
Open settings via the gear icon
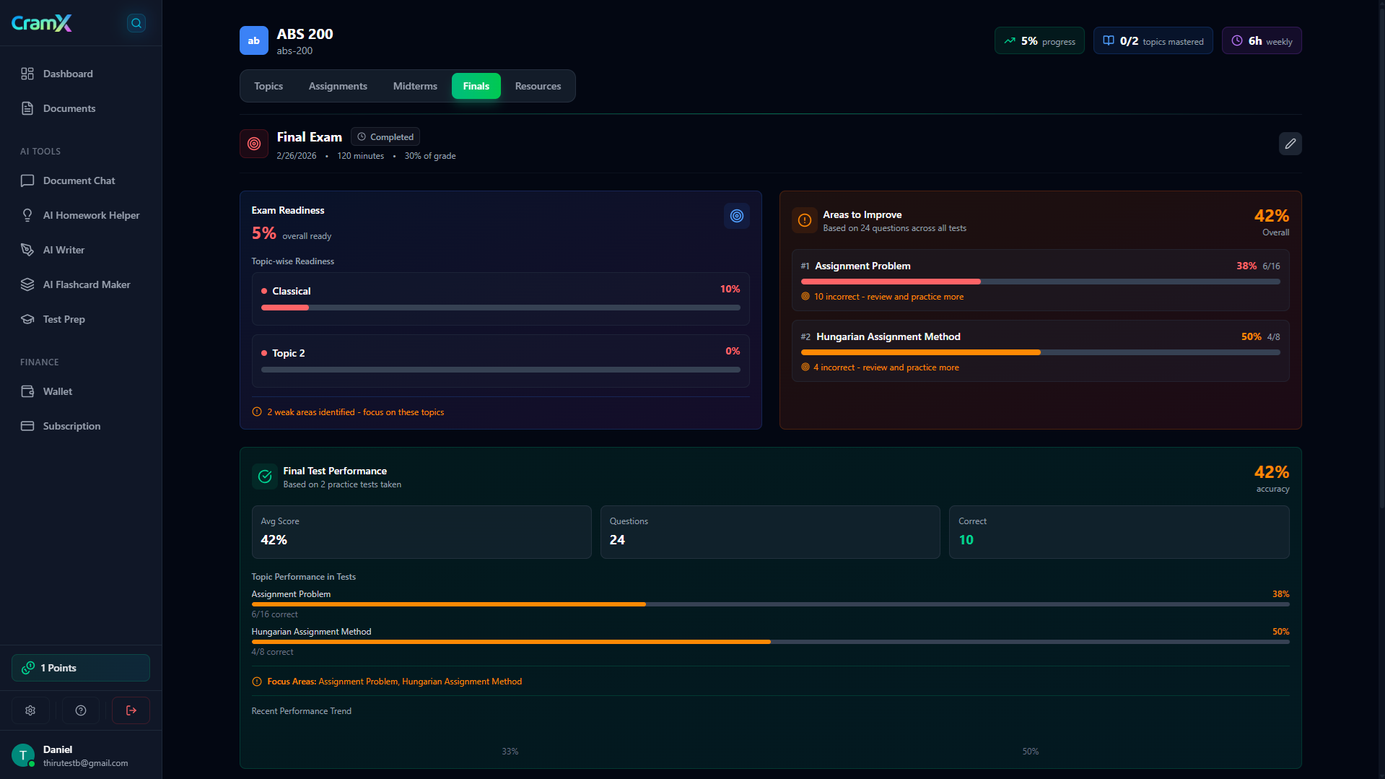point(30,710)
